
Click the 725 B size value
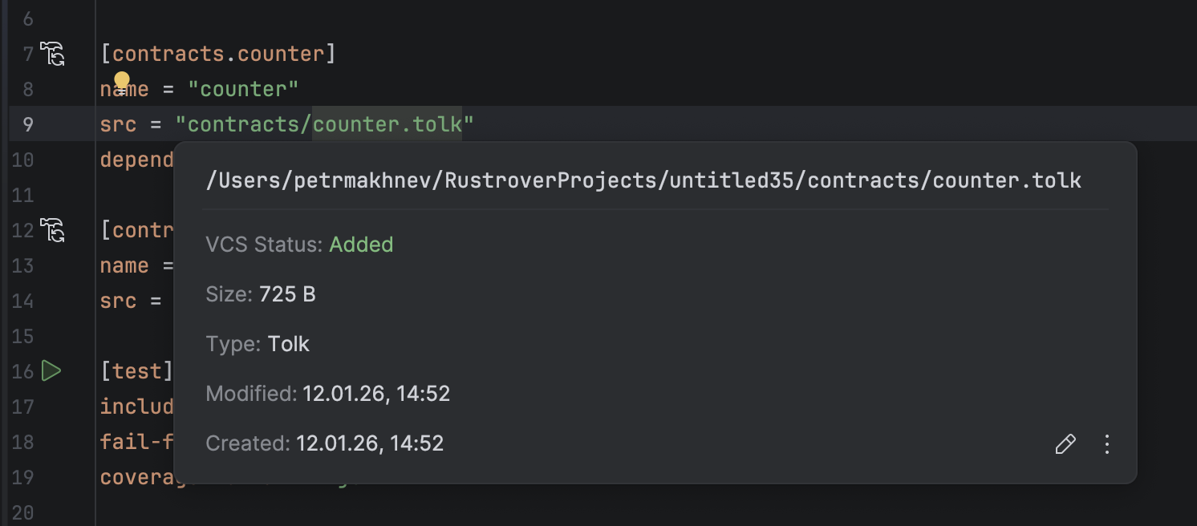[x=287, y=294]
